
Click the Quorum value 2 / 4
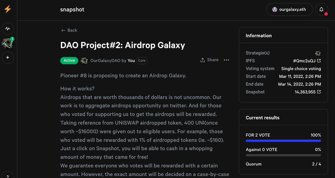(x=317, y=164)
